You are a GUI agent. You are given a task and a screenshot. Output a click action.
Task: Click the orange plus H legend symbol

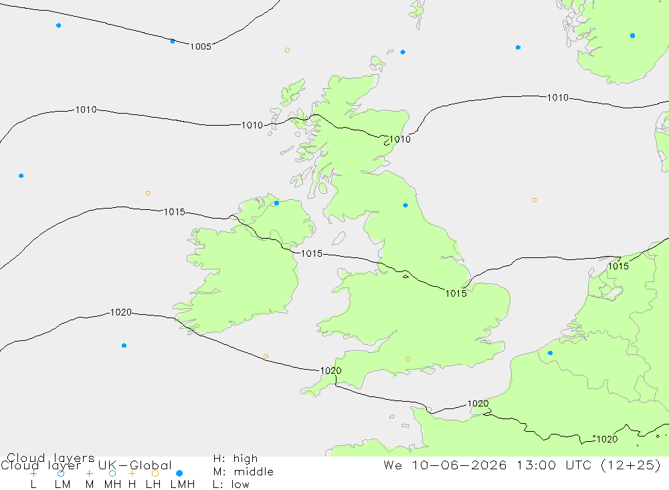[132, 473]
